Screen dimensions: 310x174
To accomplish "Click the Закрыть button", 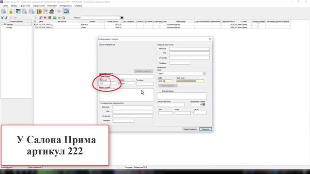I will tap(205, 129).
